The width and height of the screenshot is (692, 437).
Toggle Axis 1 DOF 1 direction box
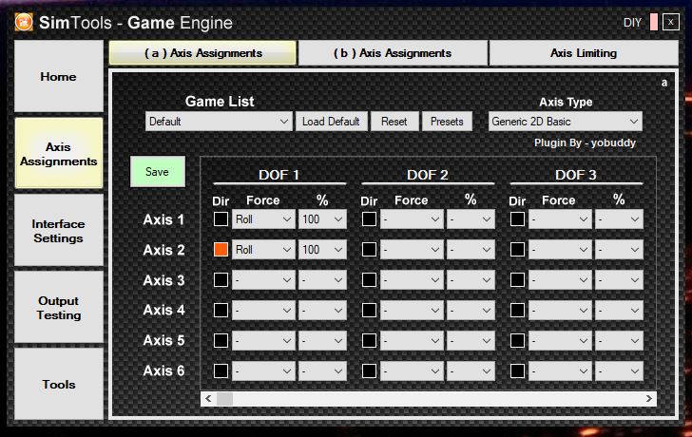coord(221,219)
